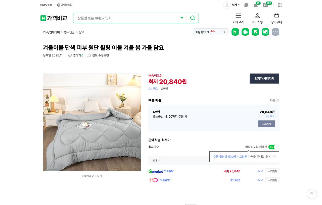
Task: Open the Naver Blog icon in the toolbar
Action: (235, 32)
